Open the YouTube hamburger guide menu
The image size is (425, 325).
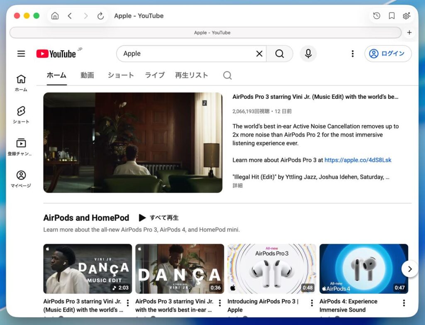[21, 54]
